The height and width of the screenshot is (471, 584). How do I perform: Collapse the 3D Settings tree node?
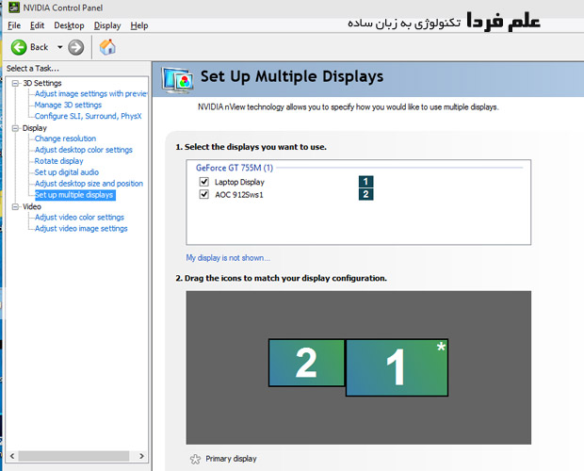(x=14, y=84)
